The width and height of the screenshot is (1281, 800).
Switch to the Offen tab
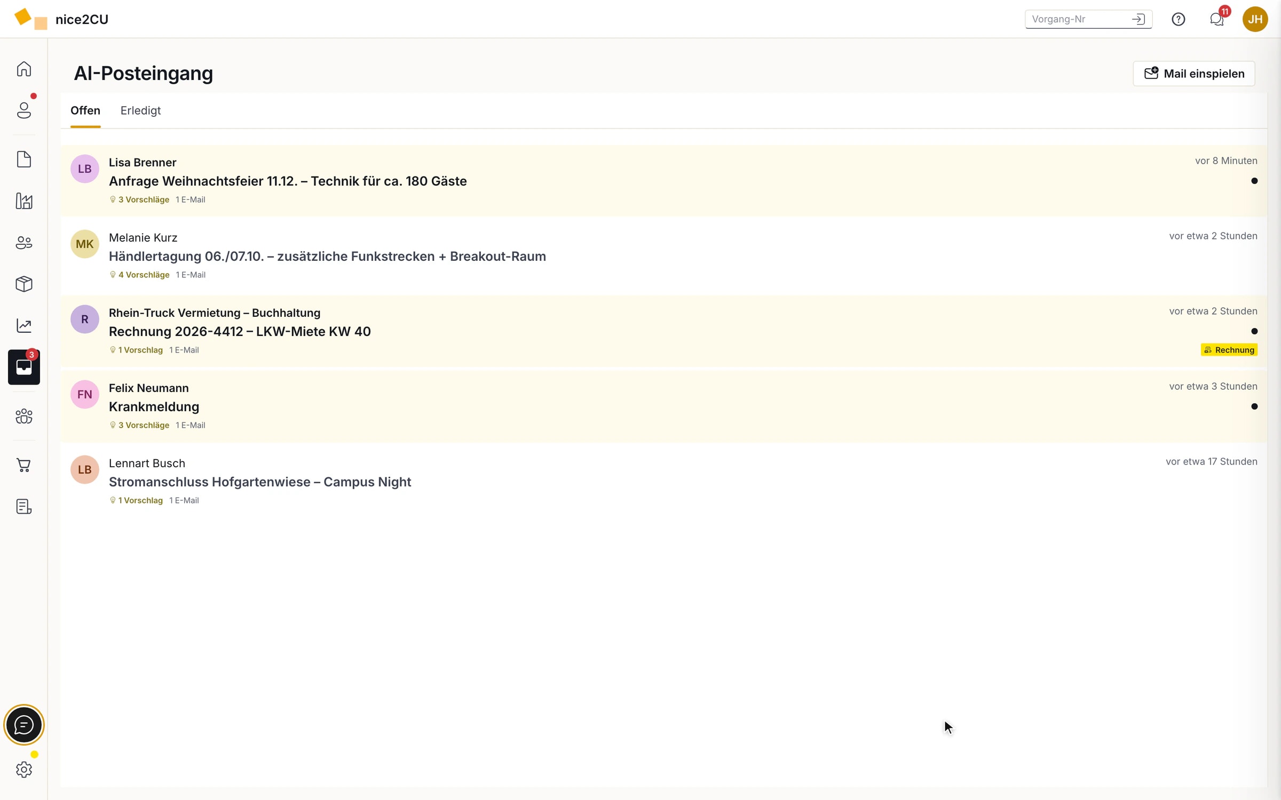tap(85, 110)
